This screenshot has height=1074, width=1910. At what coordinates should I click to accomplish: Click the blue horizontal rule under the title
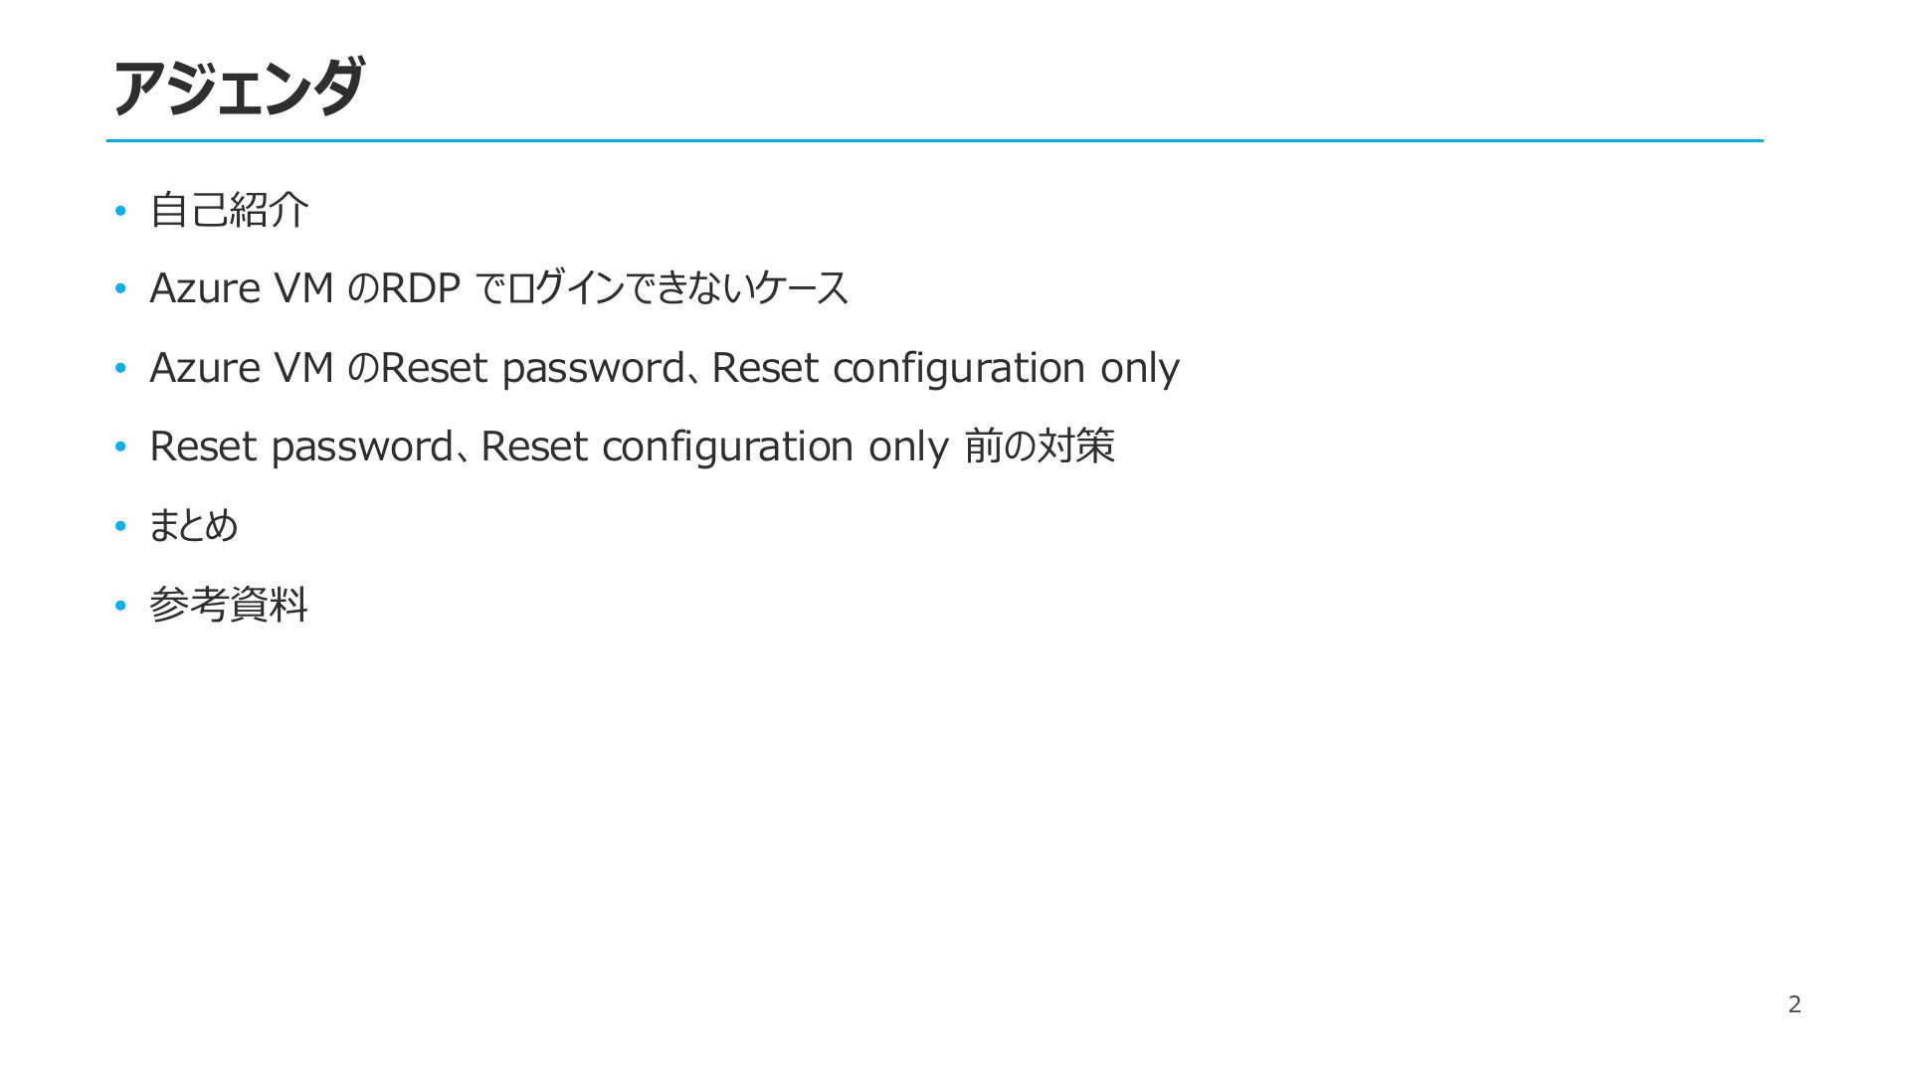coord(935,141)
